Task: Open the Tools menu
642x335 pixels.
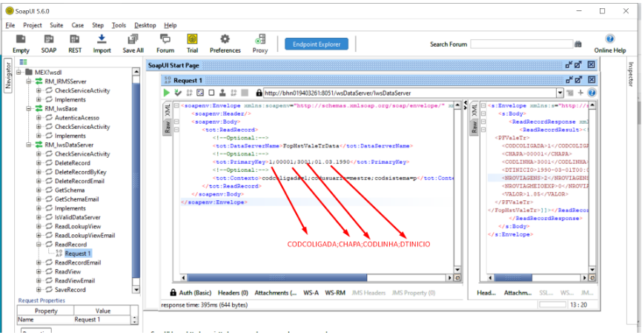Action: tap(119, 25)
